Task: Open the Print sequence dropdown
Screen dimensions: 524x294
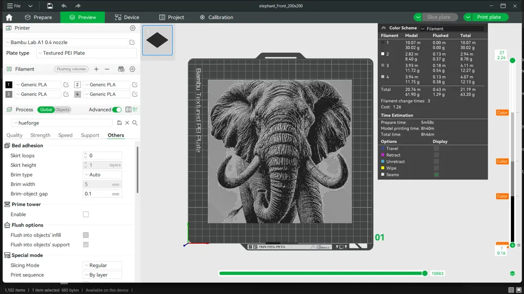Action: [x=102, y=275]
